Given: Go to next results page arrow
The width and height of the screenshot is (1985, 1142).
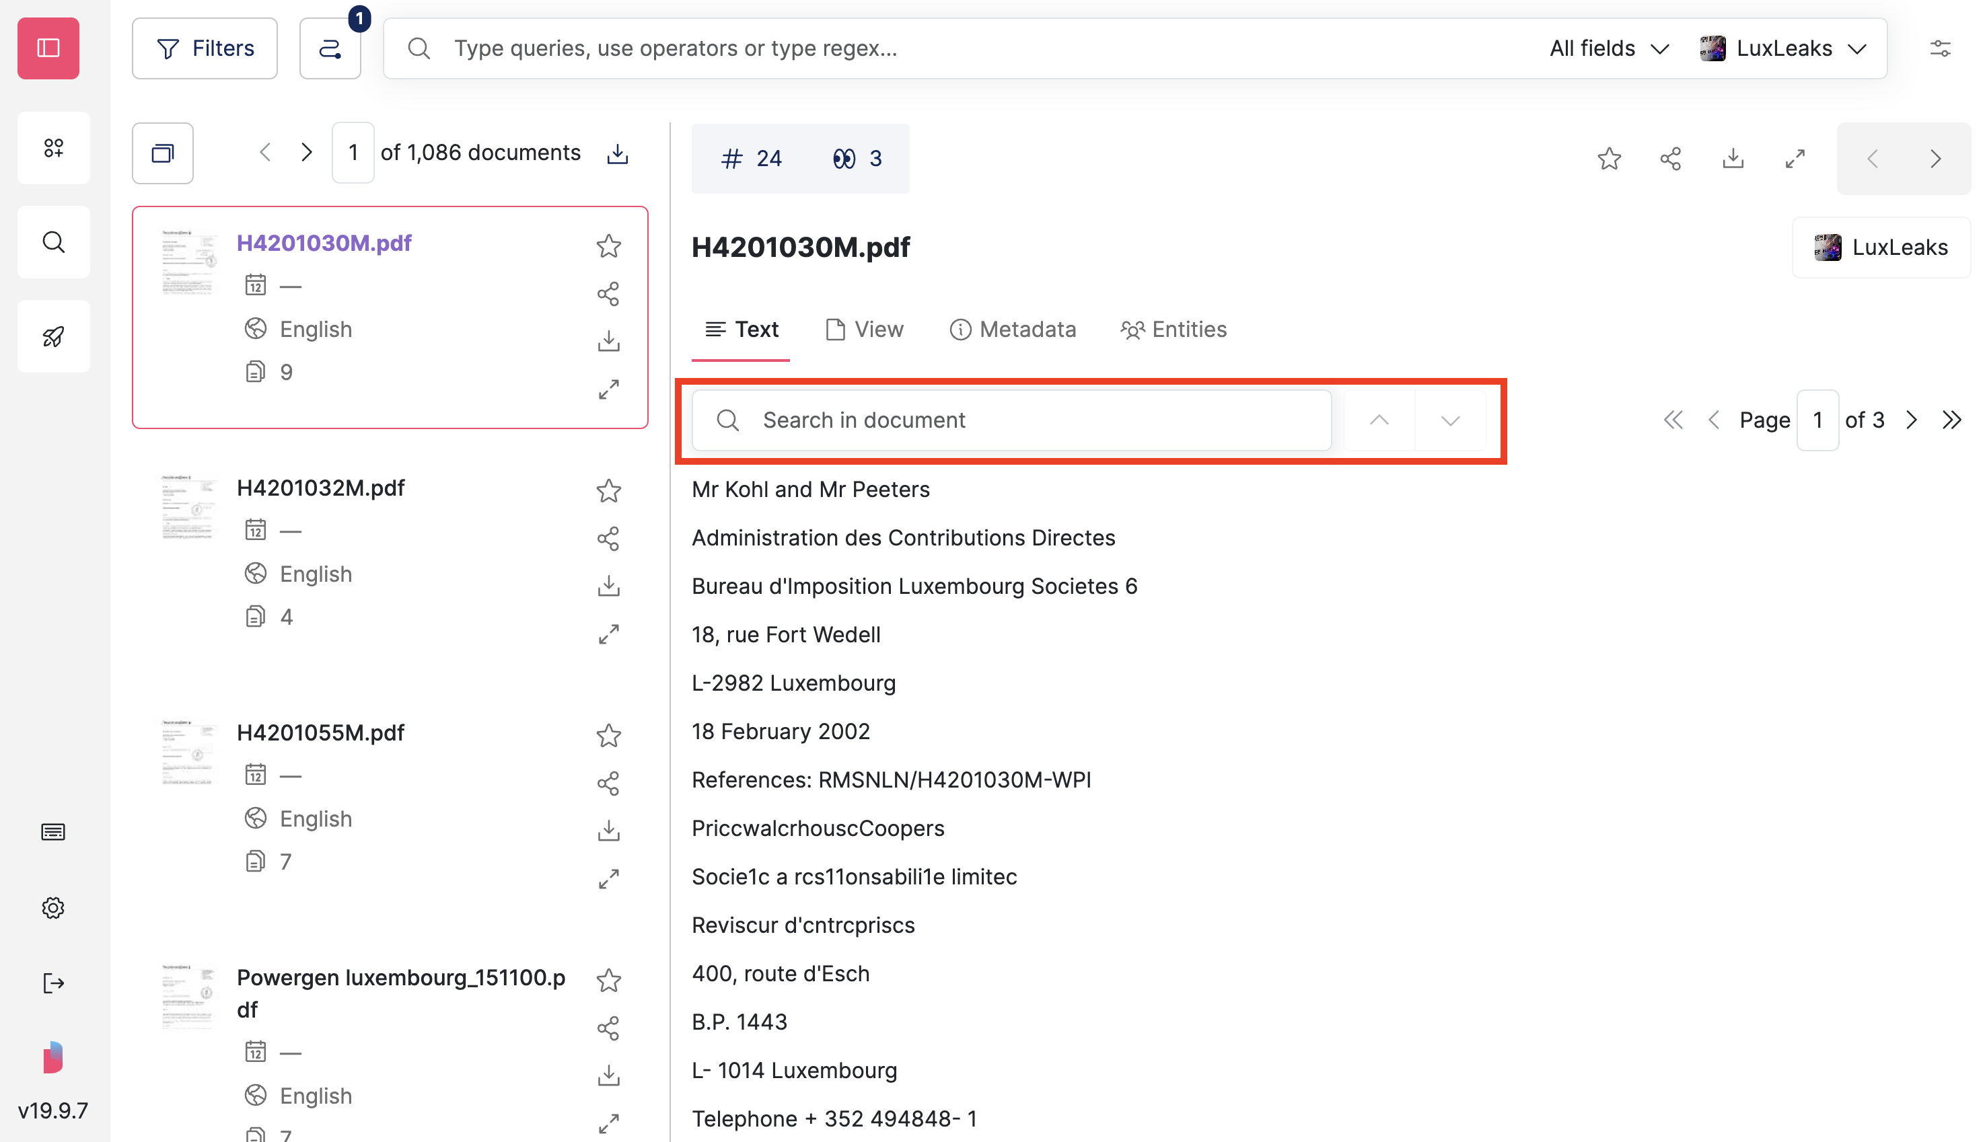Looking at the screenshot, I should tap(307, 152).
